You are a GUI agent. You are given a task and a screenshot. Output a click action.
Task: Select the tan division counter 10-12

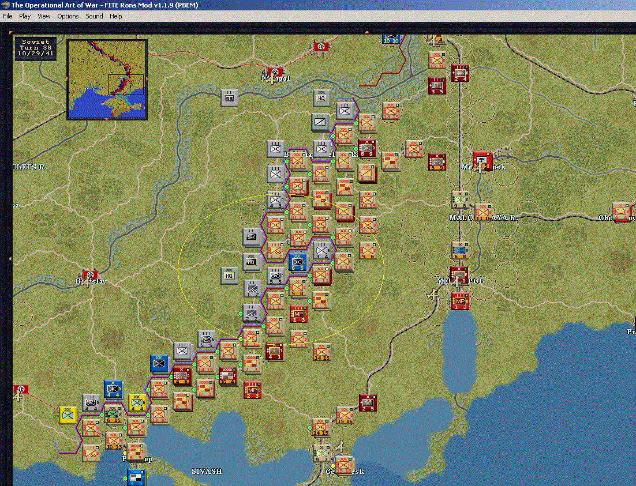tap(159, 389)
